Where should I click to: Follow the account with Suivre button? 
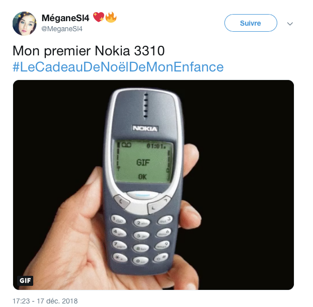[251, 23]
